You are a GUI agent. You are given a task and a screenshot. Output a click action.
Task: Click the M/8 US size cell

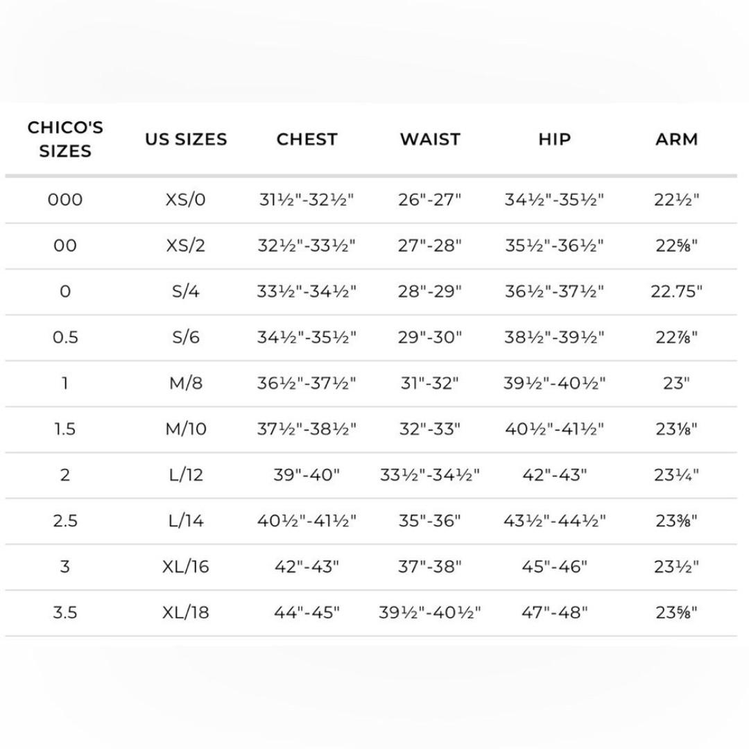click(x=185, y=383)
